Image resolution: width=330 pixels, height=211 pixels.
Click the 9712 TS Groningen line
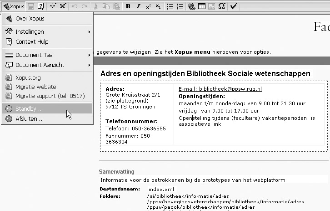(x=130, y=107)
